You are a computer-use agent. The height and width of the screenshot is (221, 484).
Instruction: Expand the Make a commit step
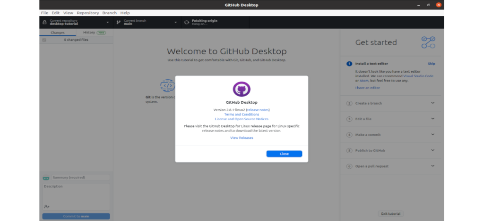tap(432, 134)
